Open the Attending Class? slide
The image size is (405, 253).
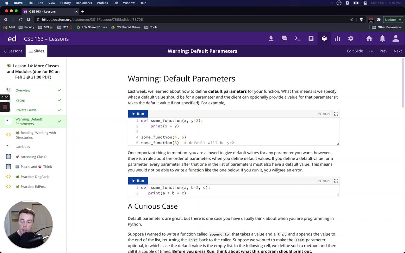33,157
